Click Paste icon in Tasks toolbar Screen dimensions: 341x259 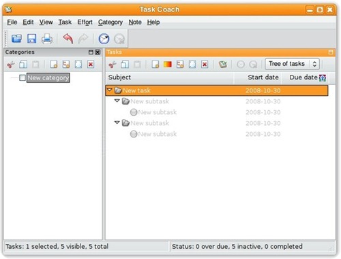point(137,65)
